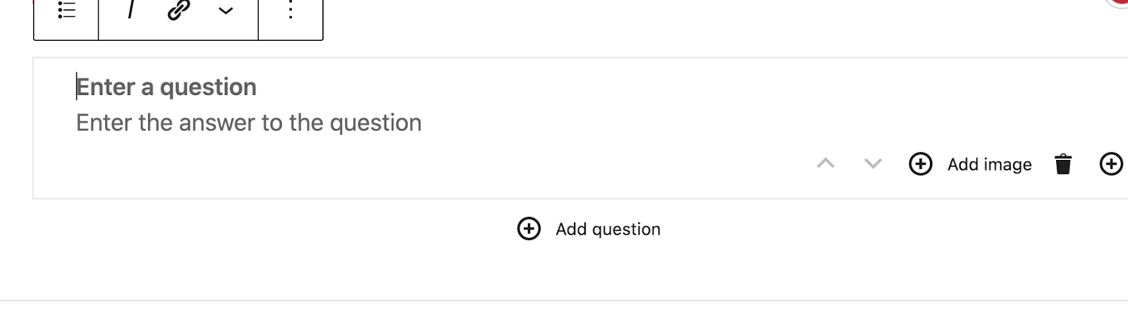Click into the 'Enter a question' field
1128x317 pixels.
click(166, 87)
